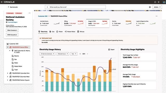Click the Oracle logo
Image resolution: width=166 pixels, height=93 pixels.
[9, 2]
